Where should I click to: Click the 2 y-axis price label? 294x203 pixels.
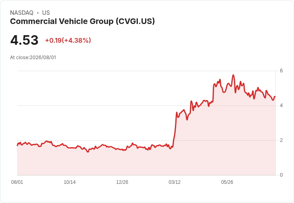click(x=281, y=140)
